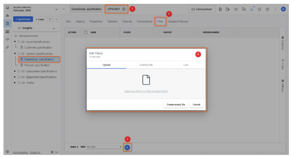Switch to the Children tab

click(112, 22)
